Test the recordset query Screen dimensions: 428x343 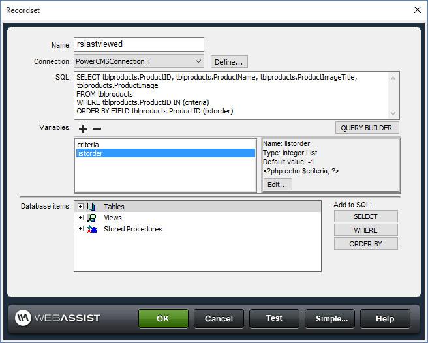274,318
